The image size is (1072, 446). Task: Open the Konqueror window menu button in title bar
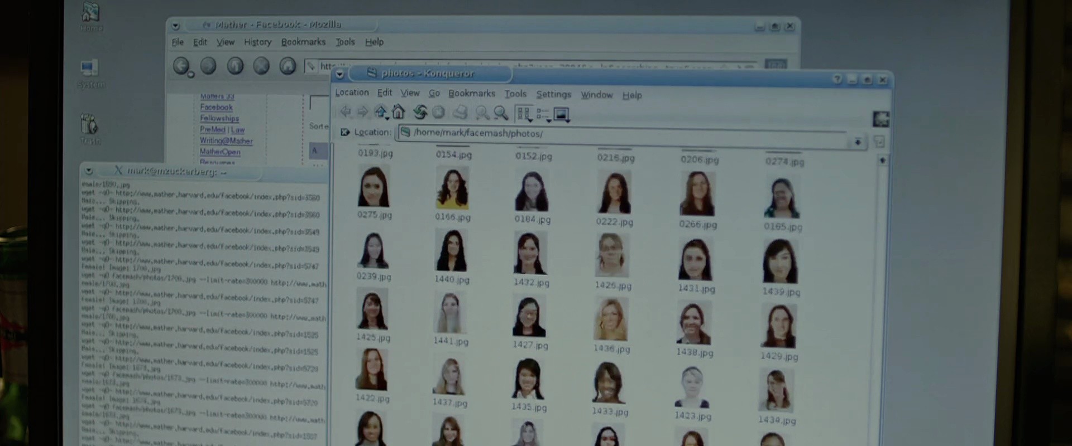tap(339, 74)
